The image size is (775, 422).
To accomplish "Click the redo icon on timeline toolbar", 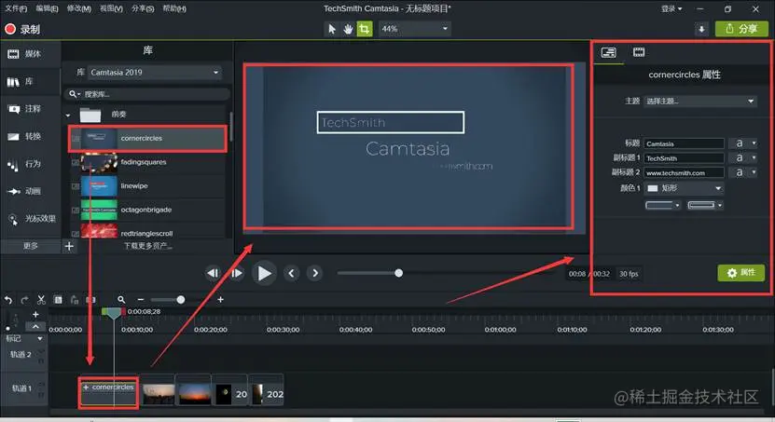I will click(x=24, y=300).
